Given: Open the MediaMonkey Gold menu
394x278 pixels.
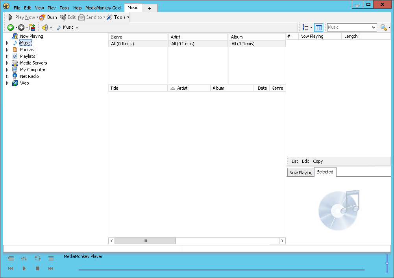Looking at the screenshot, I should tap(103, 8).
